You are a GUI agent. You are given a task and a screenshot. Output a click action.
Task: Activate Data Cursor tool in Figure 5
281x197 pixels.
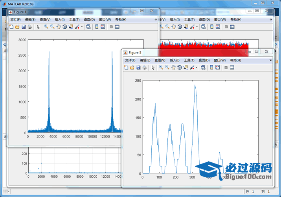tap(185, 68)
